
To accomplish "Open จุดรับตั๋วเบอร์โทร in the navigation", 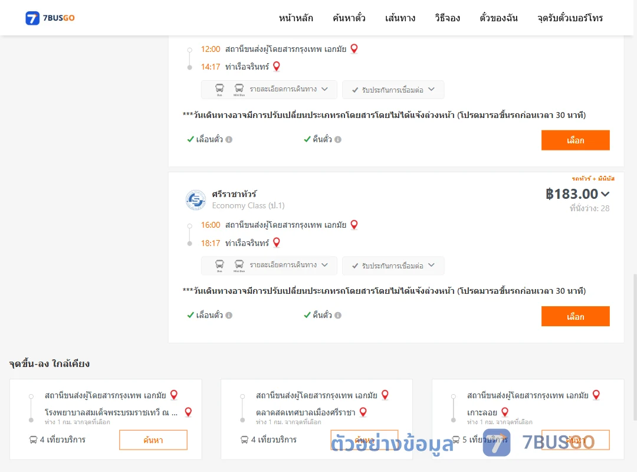I will (570, 18).
